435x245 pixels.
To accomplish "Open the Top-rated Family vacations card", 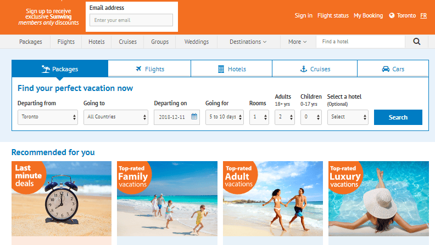I will pos(168,198).
